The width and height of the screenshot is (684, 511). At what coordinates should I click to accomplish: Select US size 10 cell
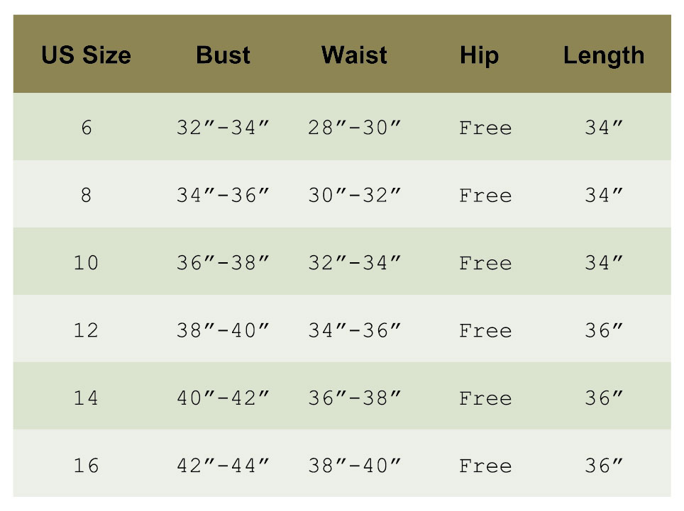pyautogui.click(x=86, y=264)
